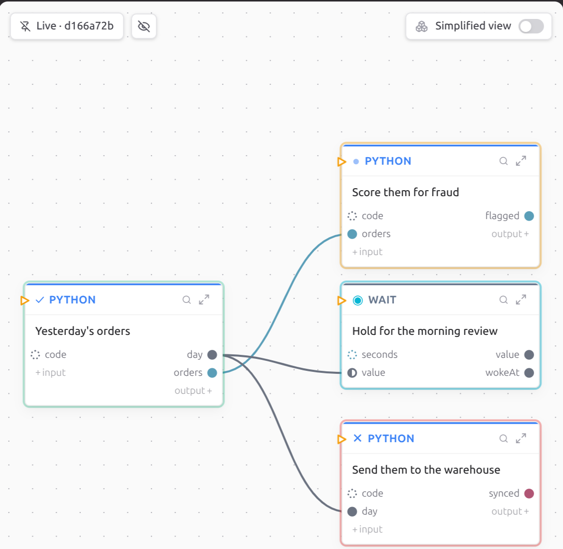
Task: Inspect the Send them to the warehouse node
Action: 503,438
